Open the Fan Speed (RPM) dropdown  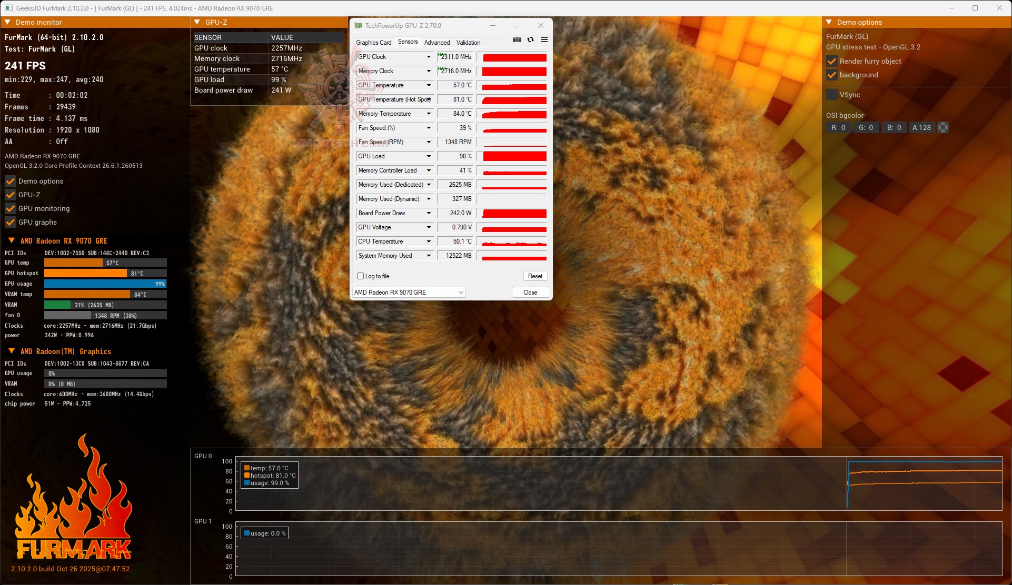pyautogui.click(x=429, y=142)
